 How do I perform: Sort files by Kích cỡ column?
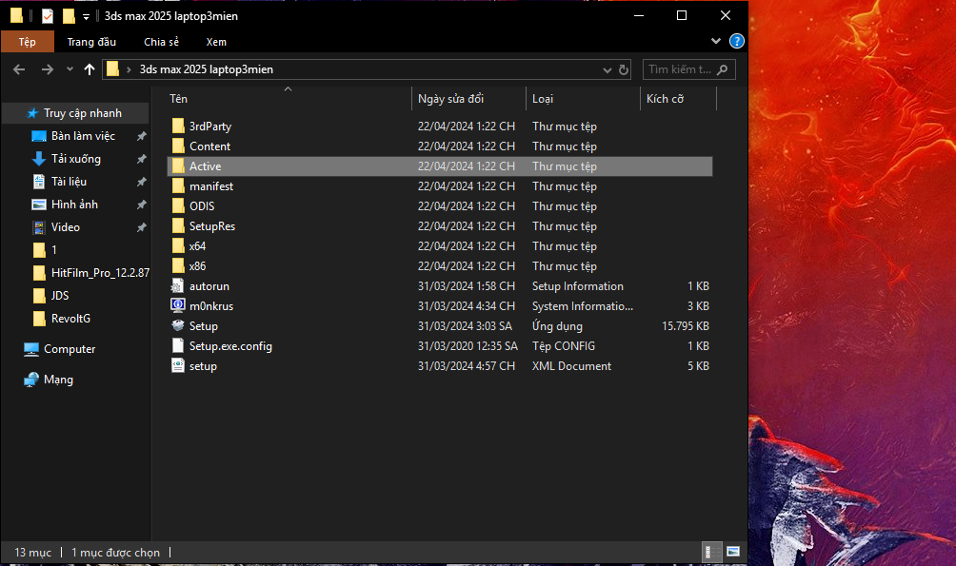point(665,99)
